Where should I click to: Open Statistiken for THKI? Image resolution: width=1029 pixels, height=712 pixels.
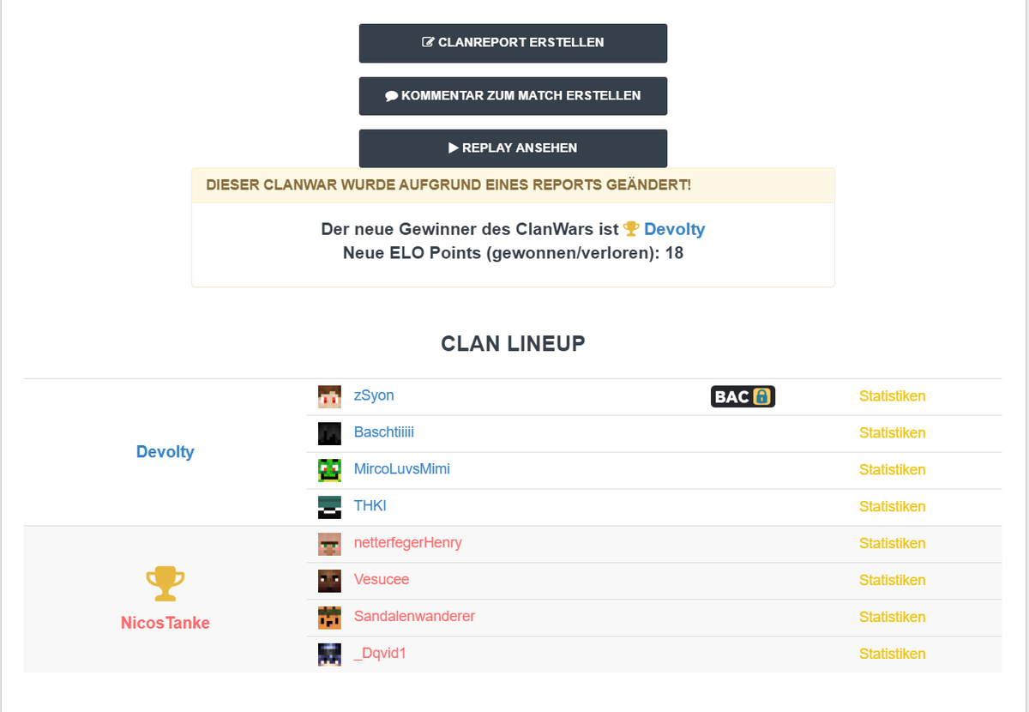pos(893,507)
